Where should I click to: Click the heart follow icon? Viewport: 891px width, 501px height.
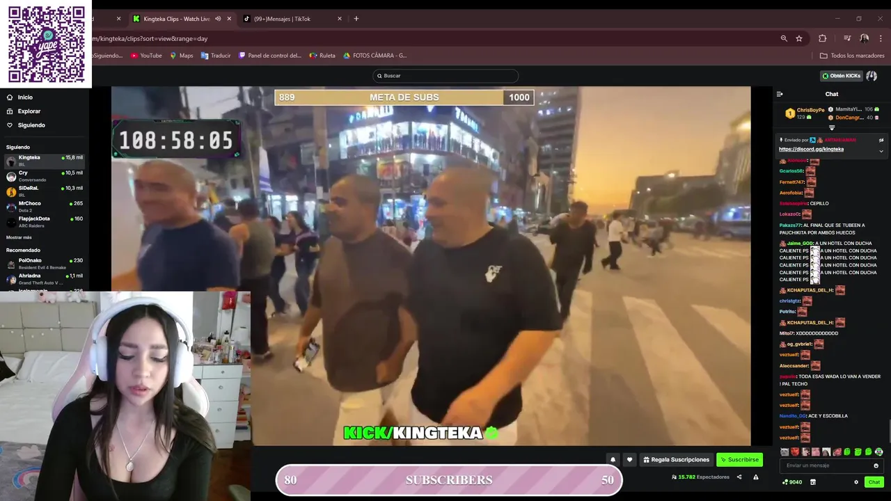tap(629, 459)
